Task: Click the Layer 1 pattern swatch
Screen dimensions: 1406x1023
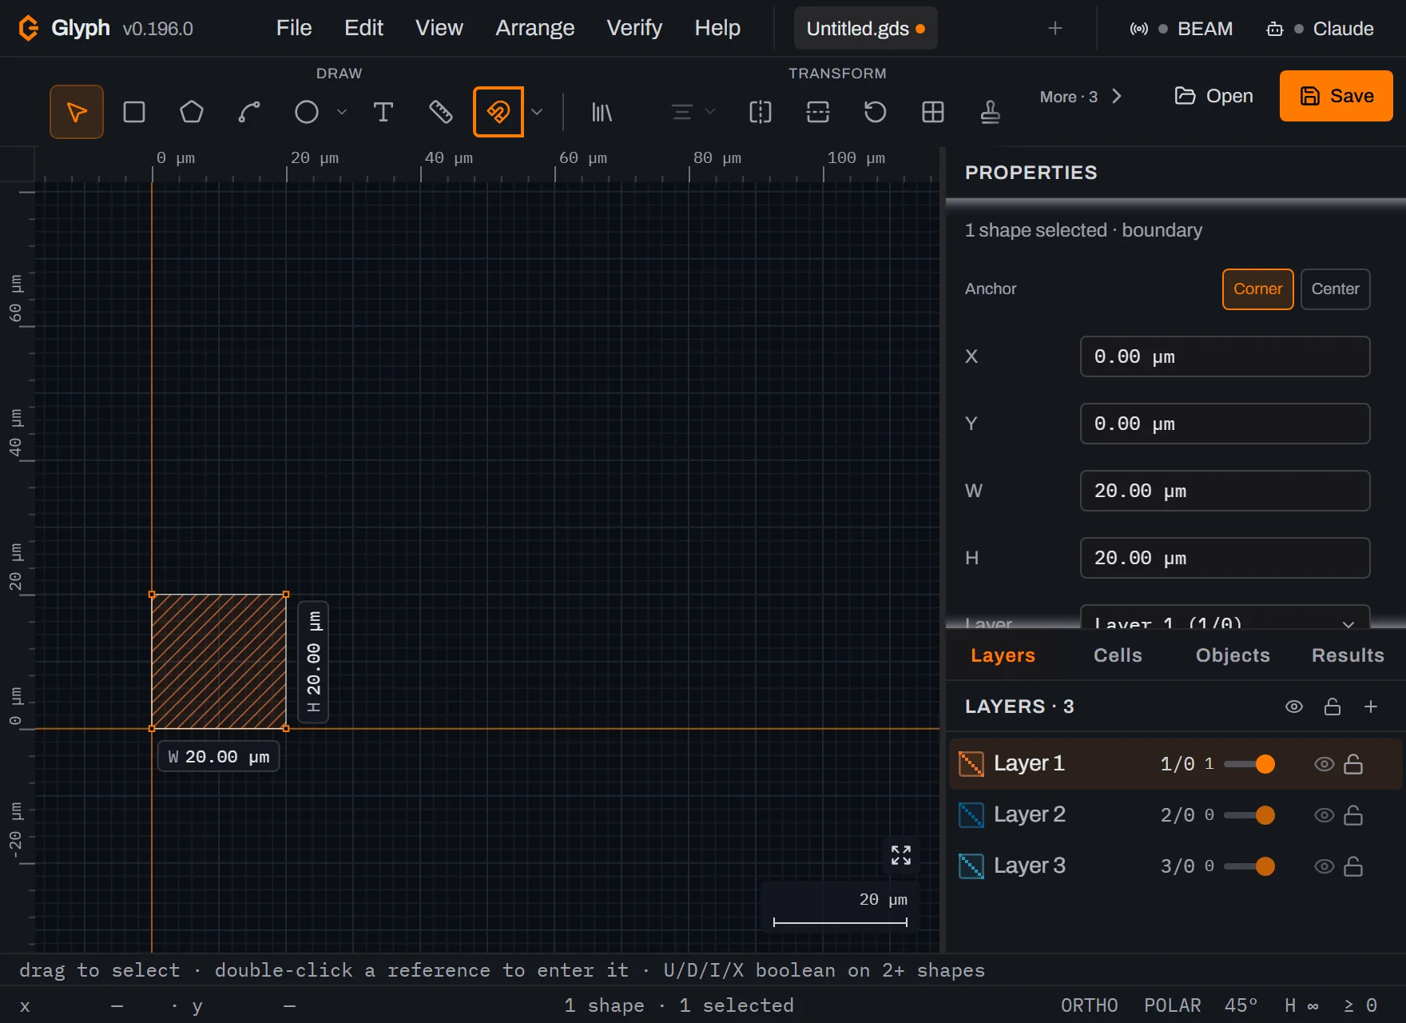Action: pyautogui.click(x=971, y=764)
